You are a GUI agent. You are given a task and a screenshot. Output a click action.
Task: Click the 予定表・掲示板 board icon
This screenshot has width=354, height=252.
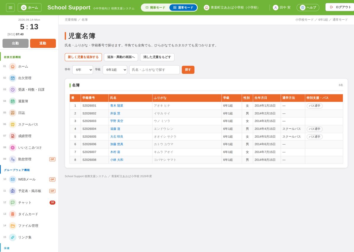13,191
